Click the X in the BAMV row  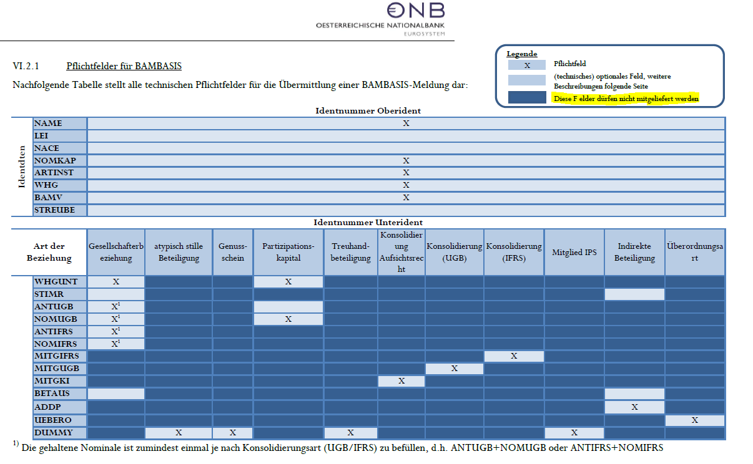pyautogui.click(x=406, y=198)
